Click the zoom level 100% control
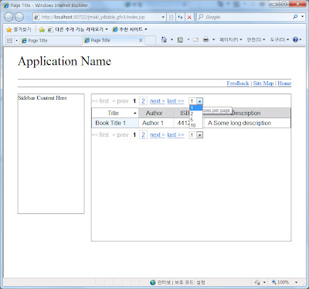Image resolution: width=309 pixels, height=289 pixels. pyautogui.click(x=280, y=282)
